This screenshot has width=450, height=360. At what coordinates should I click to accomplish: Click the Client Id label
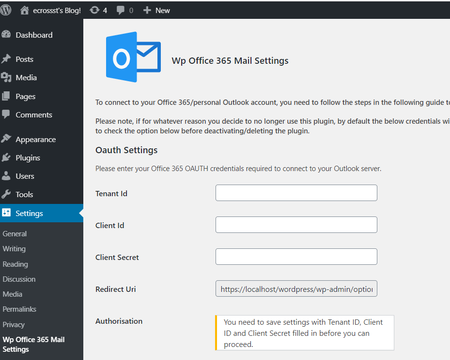click(109, 225)
